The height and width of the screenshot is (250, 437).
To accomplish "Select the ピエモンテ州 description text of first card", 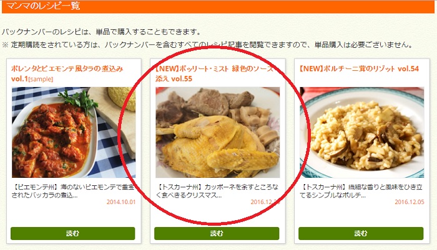I will tap(73, 191).
